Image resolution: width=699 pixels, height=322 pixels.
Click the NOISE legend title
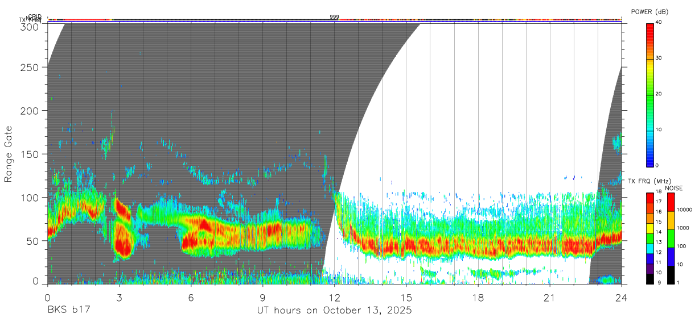674,188
